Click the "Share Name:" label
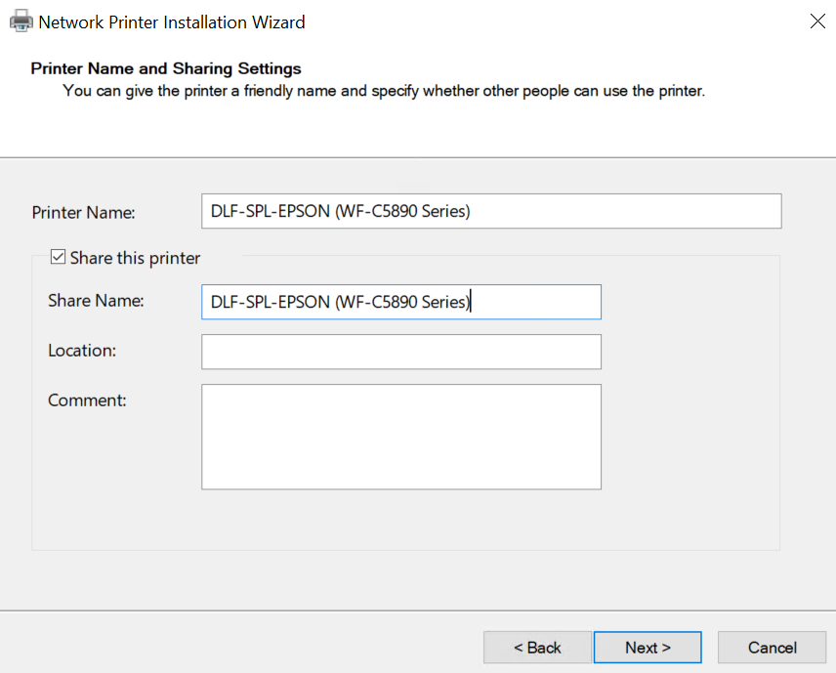 point(96,301)
